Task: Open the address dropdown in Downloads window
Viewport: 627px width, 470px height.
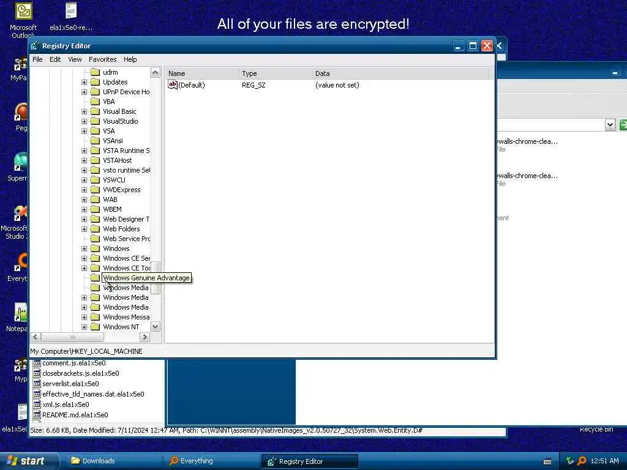Action: pos(610,125)
